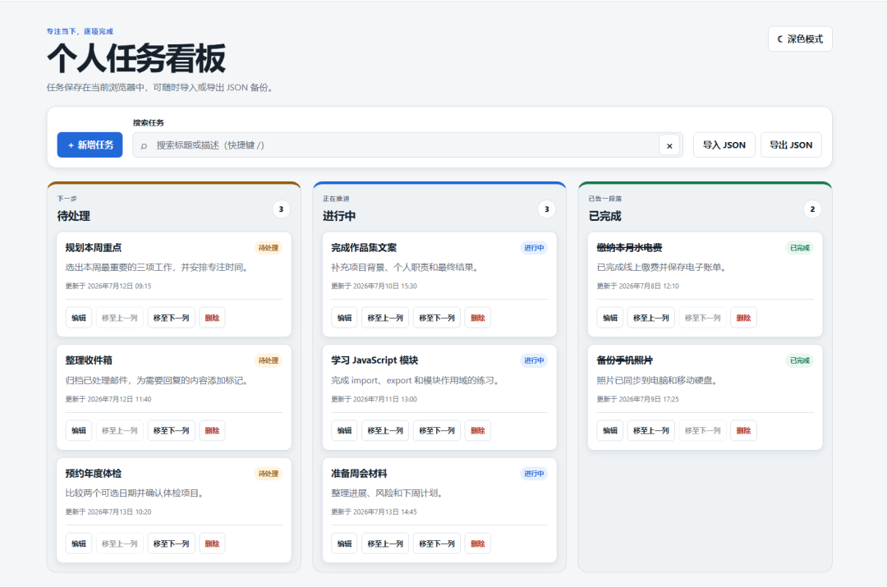Move 整理收件箱 to the next column
This screenshot has height=587, width=887.
(x=172, y=430)
